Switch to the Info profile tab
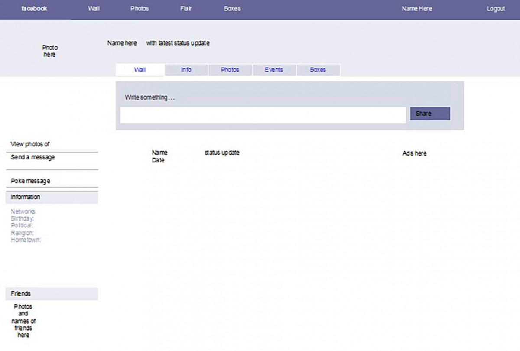The image size is (520, 351). (x=186, y=70)
